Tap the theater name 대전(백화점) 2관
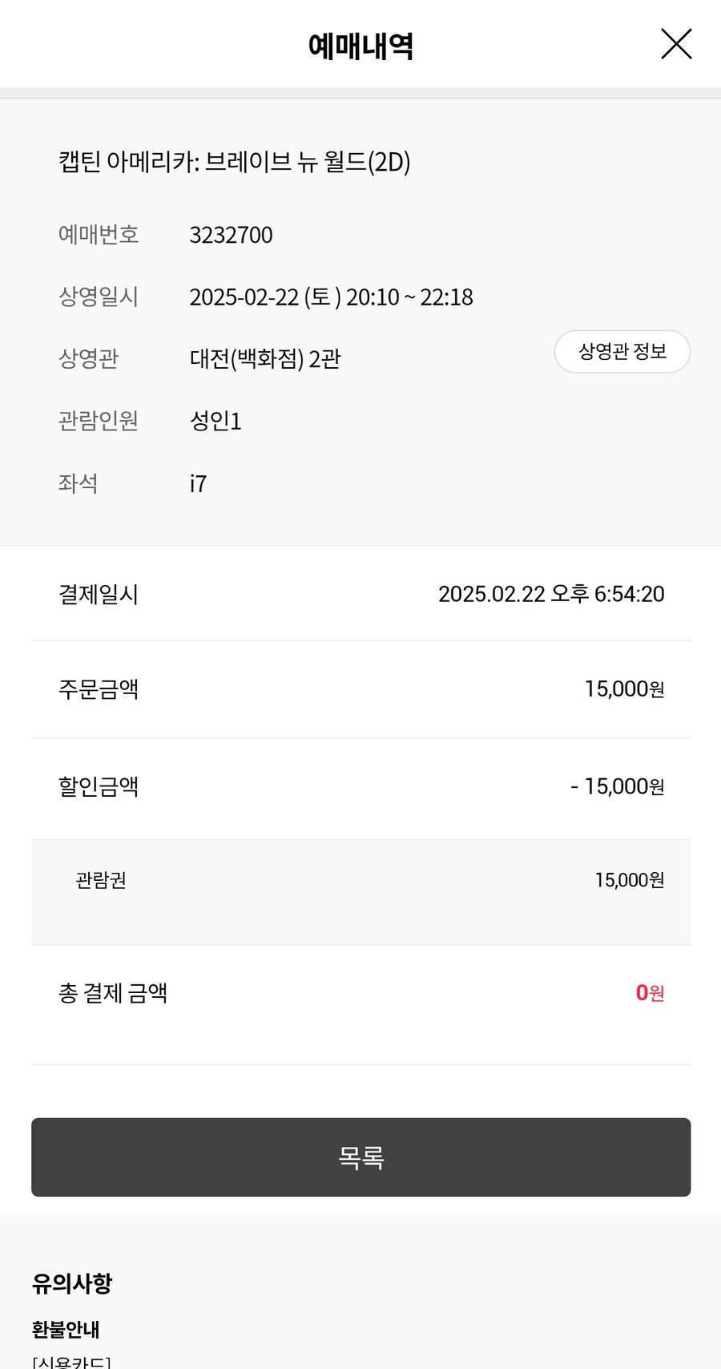Image resolution: width=721 pixels, height=1369 pixels. [x=265, y=358]
